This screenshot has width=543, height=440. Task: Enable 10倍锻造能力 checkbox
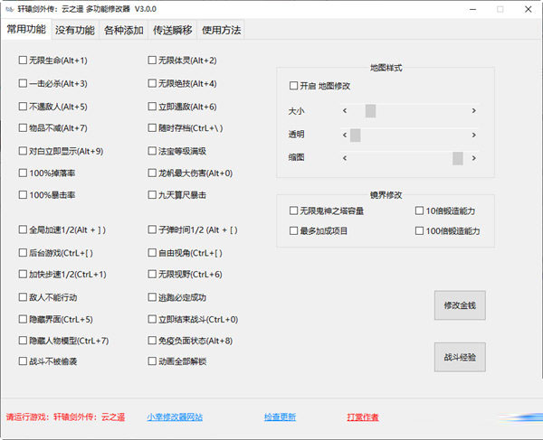[419, 211]
